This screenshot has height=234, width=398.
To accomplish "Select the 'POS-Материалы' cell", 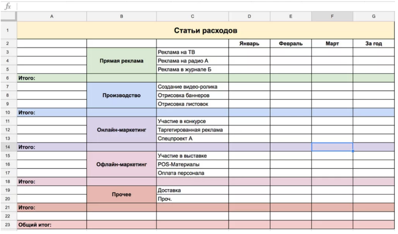I will tap(193, 164).
